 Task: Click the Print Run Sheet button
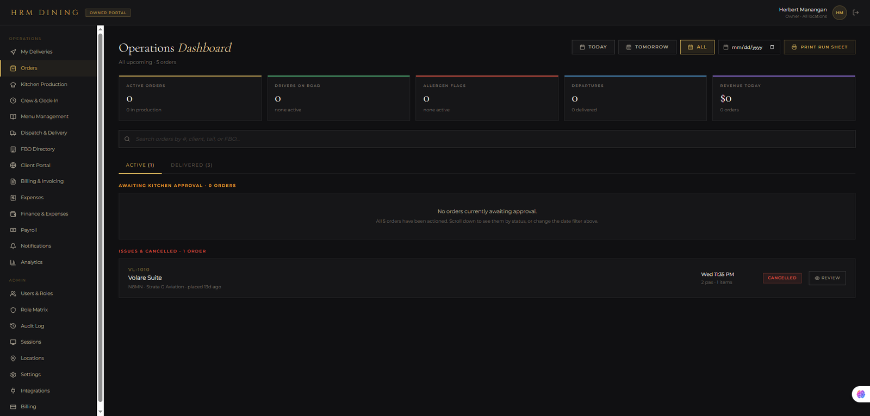(x=819, y=47)
